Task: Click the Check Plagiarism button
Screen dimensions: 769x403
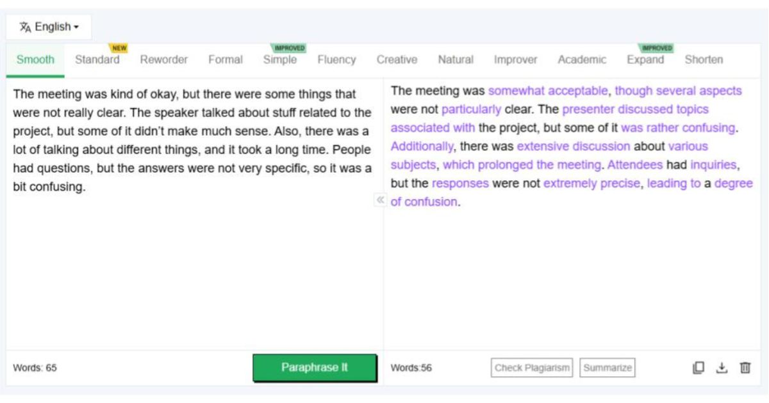Action: click(x=531, y=367)
